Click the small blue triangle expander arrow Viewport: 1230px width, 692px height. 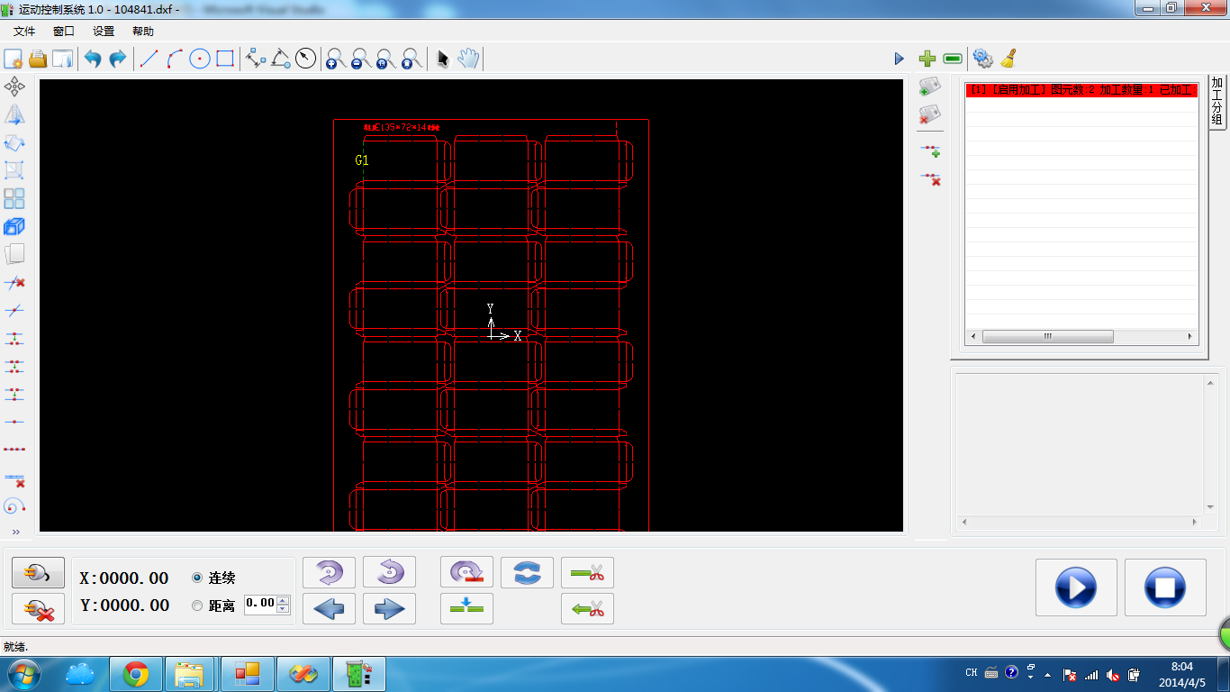pyautogui.click(x=899, y=59)
